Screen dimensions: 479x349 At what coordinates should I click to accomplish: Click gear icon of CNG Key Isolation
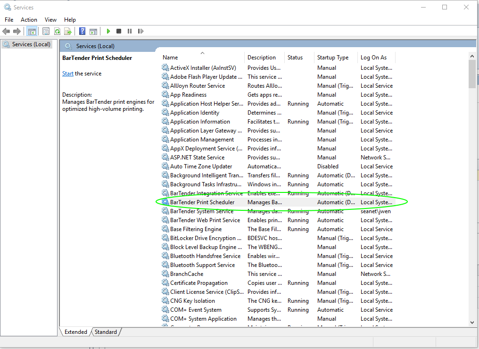[x=165, y=300]
